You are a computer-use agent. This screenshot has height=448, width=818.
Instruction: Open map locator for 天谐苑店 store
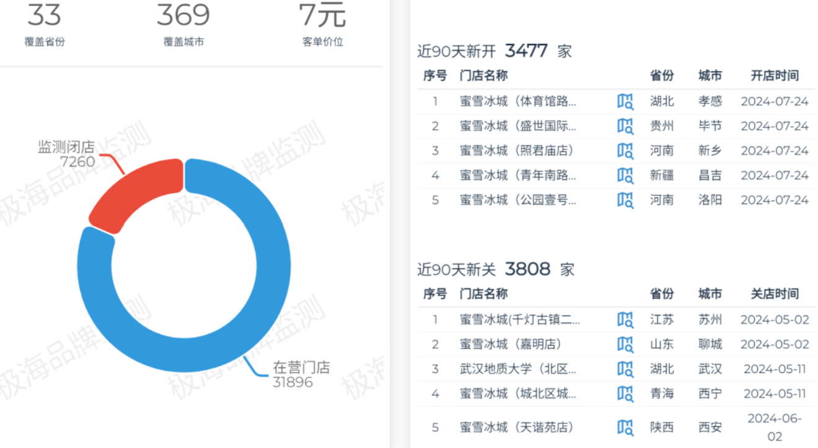(625, 428)
